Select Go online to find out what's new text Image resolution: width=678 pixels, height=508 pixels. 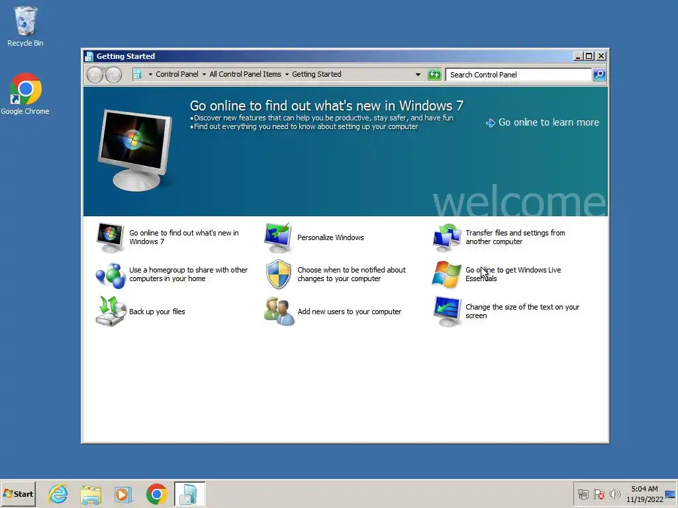pos(184,237)
